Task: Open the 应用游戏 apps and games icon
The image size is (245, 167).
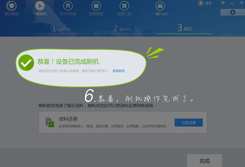Action: pos(96,6)
